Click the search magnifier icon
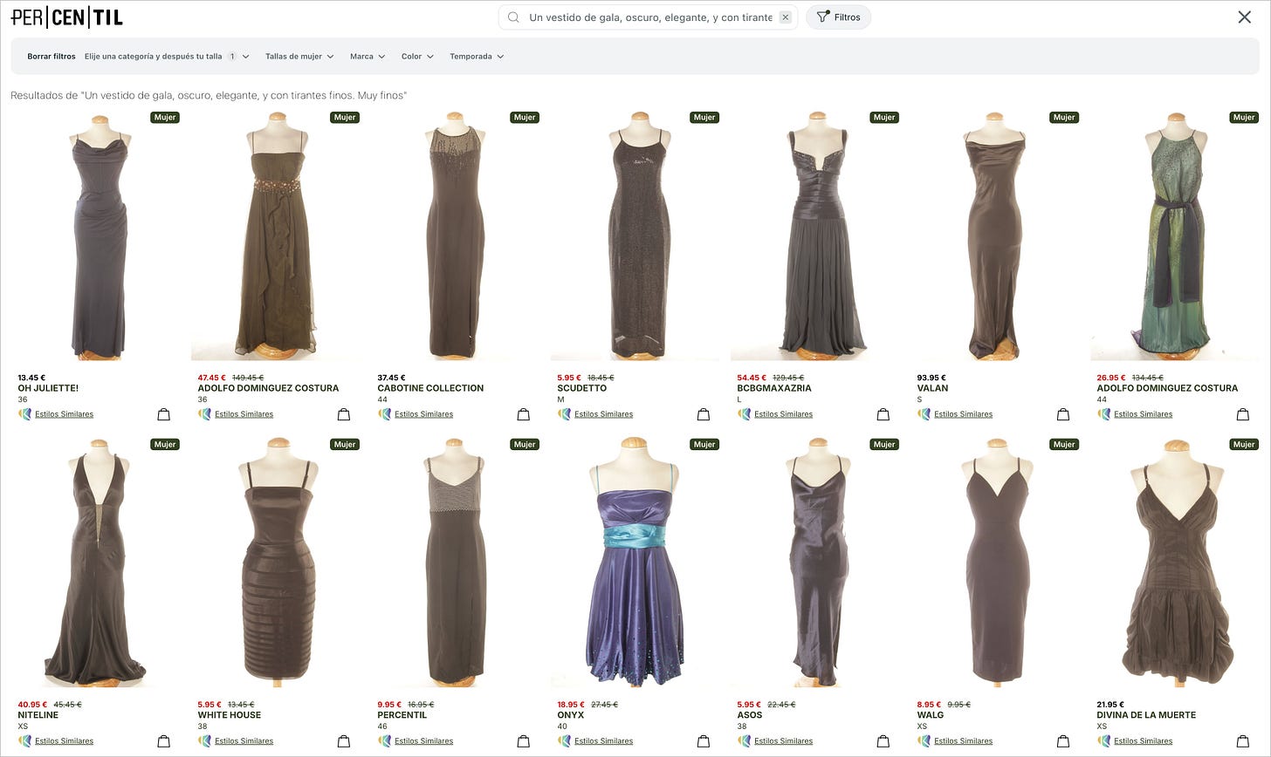The image size is (1271, 757). coord(513,17)
